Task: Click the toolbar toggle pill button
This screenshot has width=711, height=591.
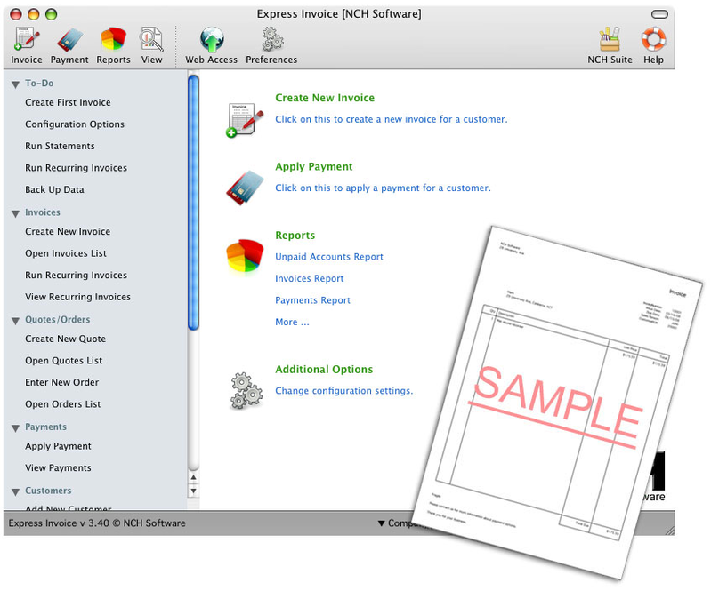Action: (659, 14)
